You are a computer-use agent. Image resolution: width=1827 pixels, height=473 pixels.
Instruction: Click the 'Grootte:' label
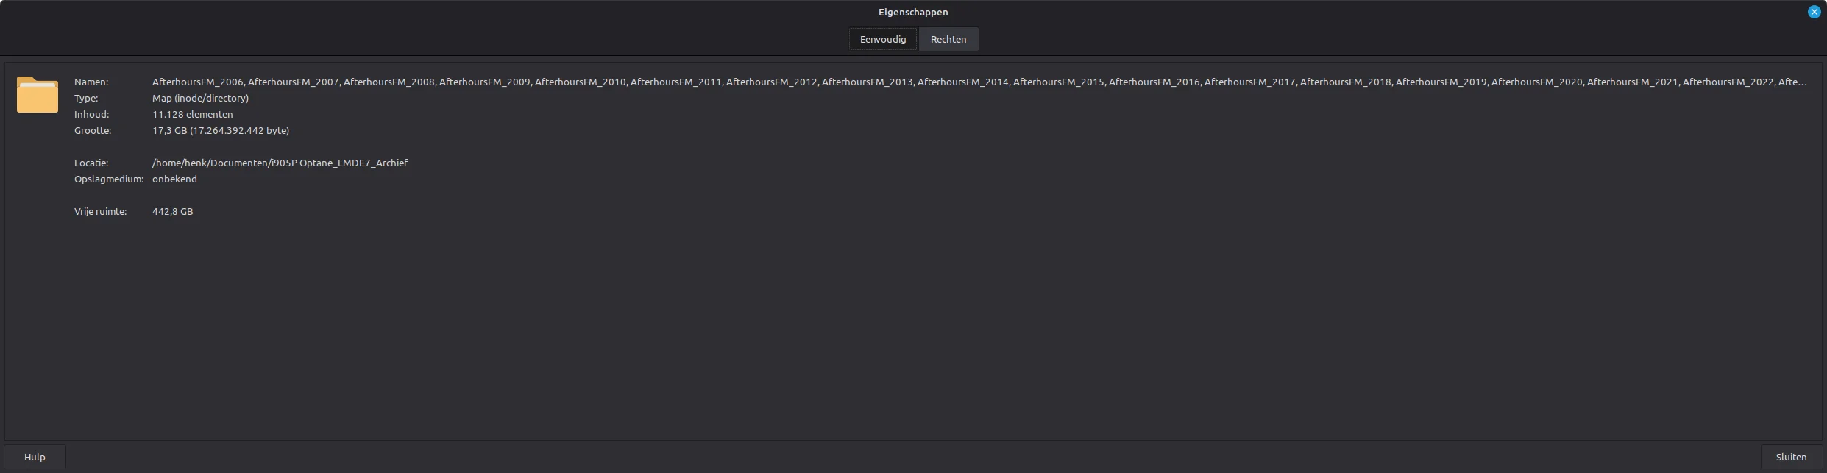pyautogui.click(x=93, y=130)
